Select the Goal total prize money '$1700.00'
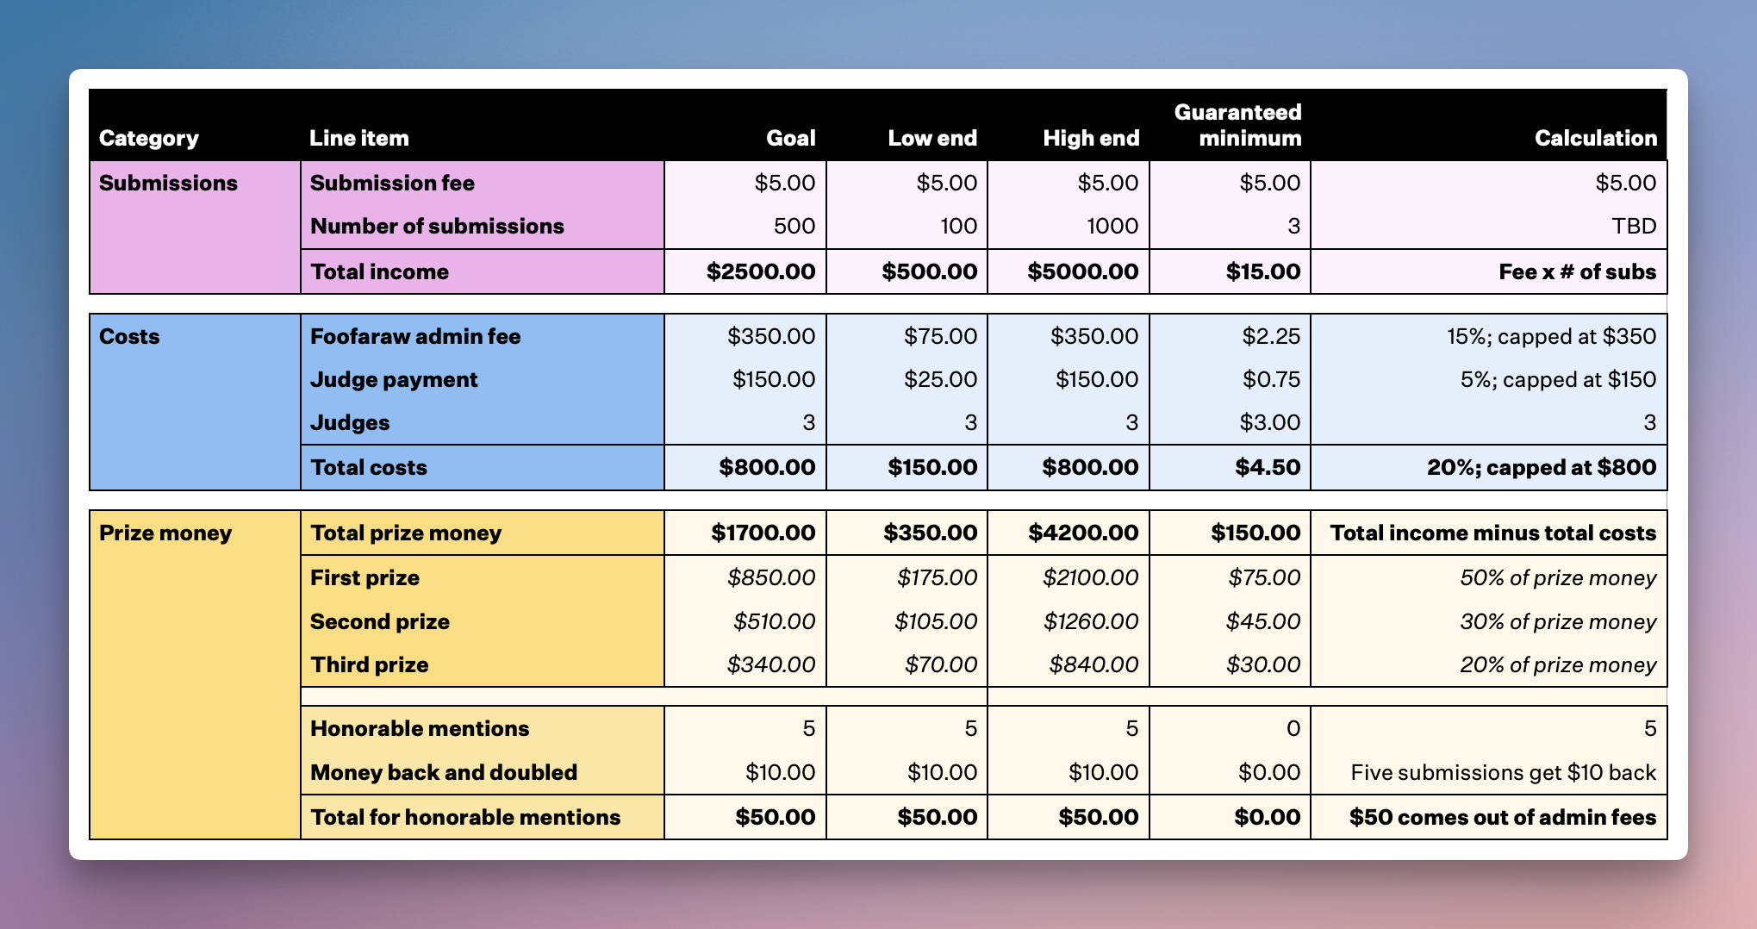 point(763,533)
